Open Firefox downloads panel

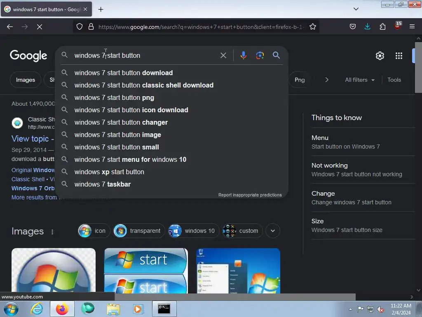(x=367, y=27)
